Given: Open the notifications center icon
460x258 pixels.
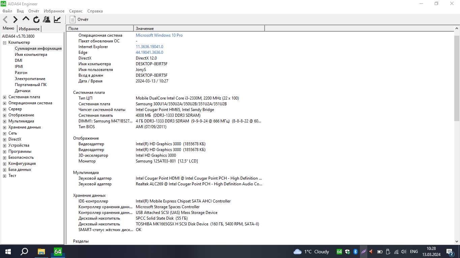Looking at the screenshot, I should click(x=450, y=252).
